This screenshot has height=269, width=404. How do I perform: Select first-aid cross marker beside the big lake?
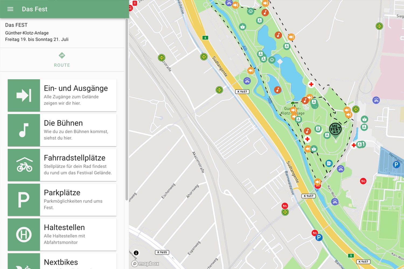pyautogui.click(x=311, y=84)
